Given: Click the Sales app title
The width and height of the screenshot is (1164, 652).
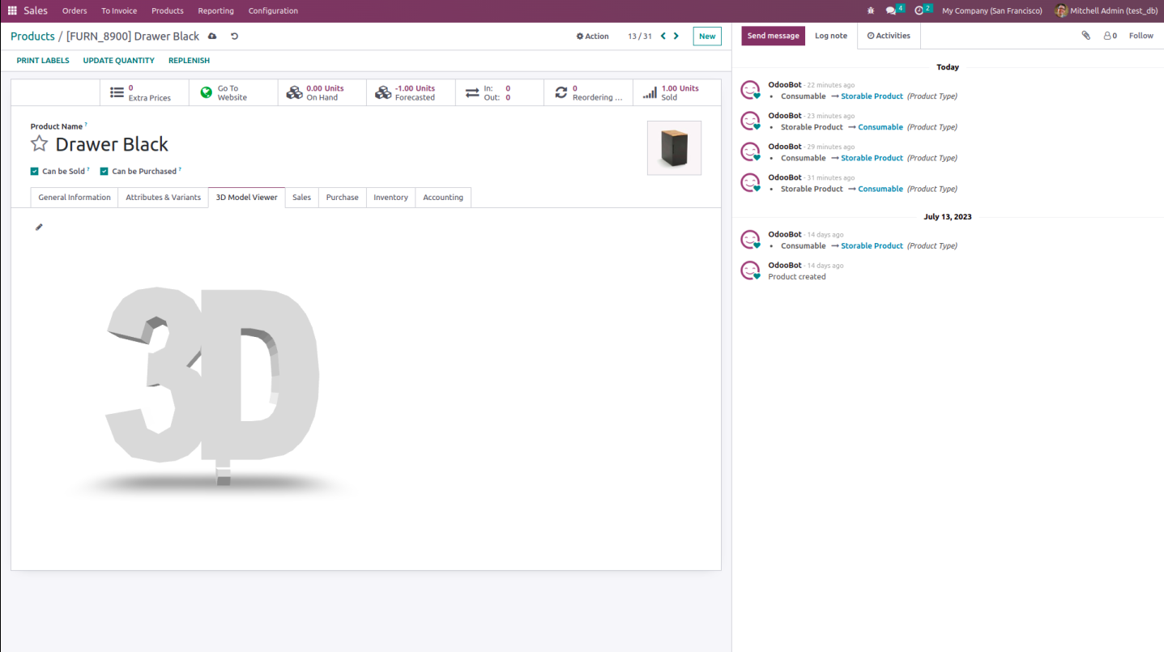Looking at the screenshot, I should coord(36,11).
